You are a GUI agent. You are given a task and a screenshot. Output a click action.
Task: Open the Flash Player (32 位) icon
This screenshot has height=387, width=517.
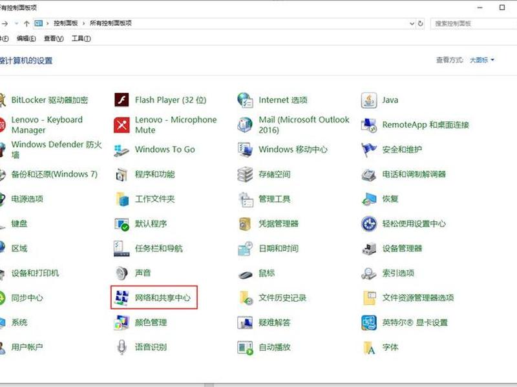click(121, 100)
